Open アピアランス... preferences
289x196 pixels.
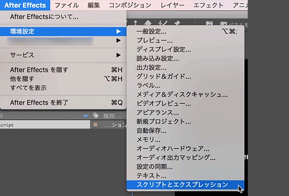185,112
